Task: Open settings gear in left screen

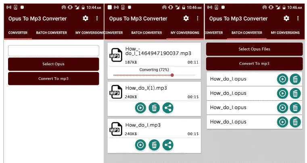Action: [86, 19]
